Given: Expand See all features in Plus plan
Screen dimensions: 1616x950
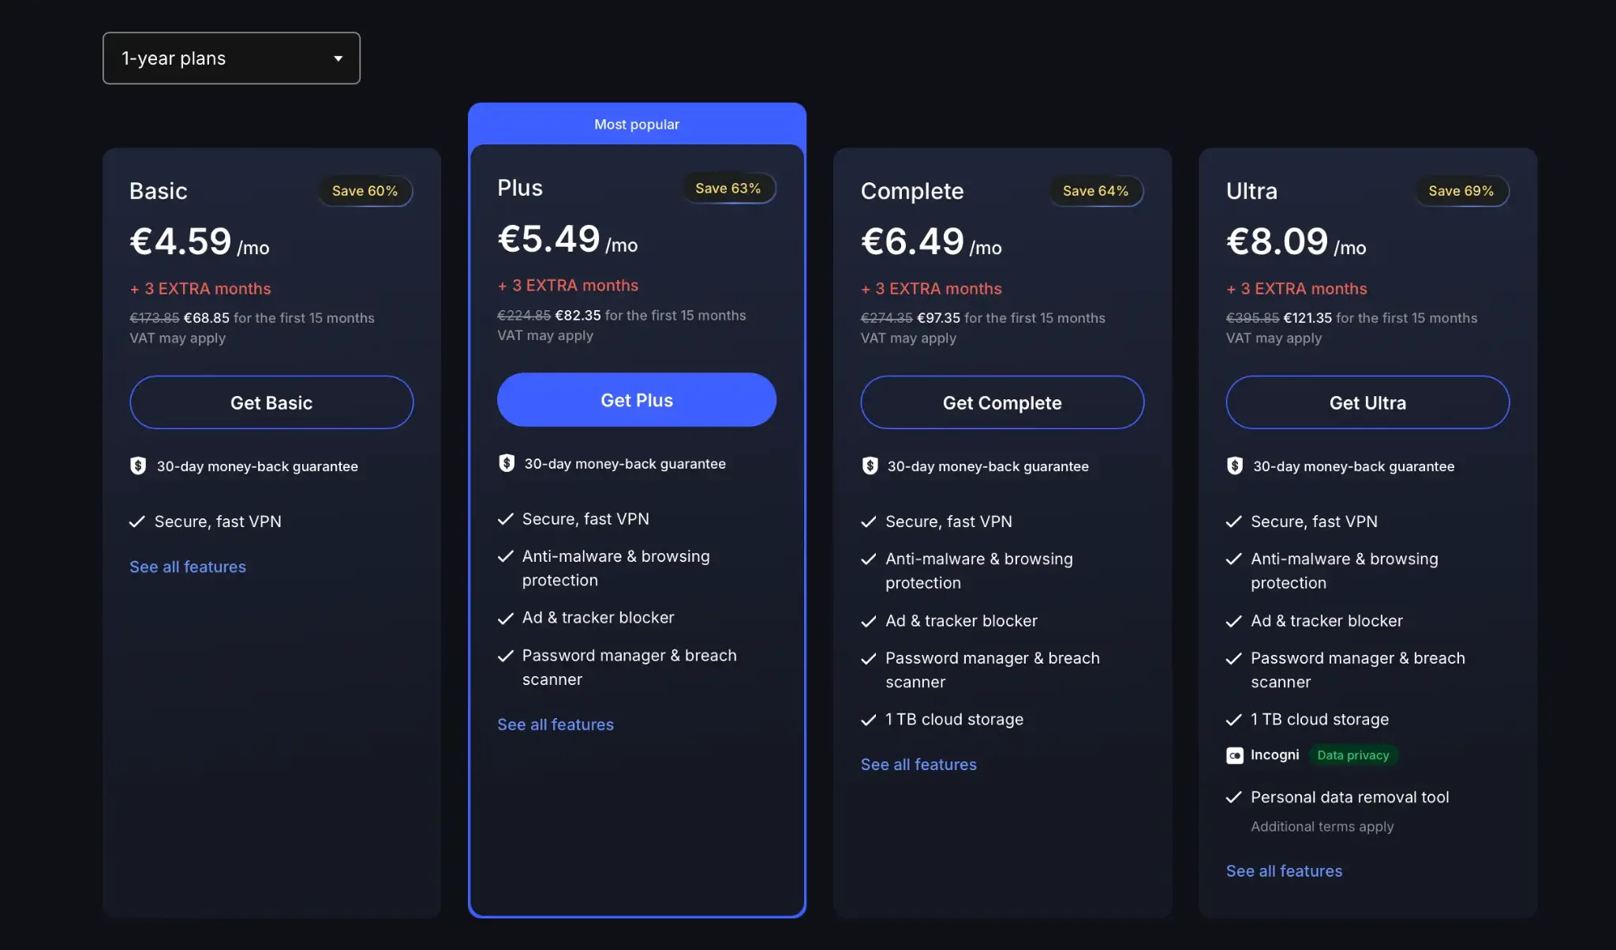Looking at the screenshot, I should tap(555, 724).
